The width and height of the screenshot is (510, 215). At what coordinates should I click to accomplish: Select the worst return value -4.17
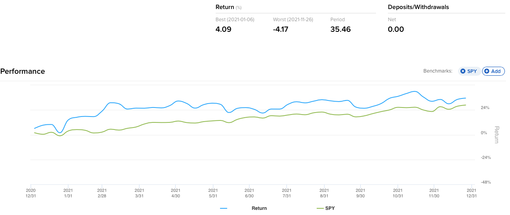[x=281, y=29]
